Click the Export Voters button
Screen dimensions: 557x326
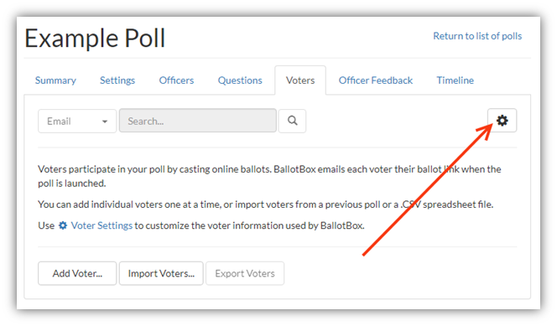[245, 273]
